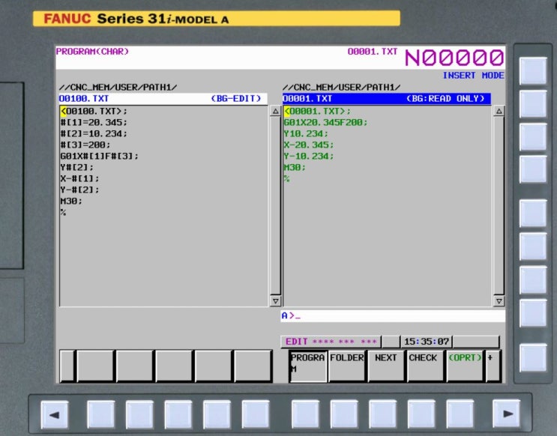This screenshot has width=557, height=436.
Task: Click the line Y-10.234;
Action: pyautogui.click(x=309, y=157)
